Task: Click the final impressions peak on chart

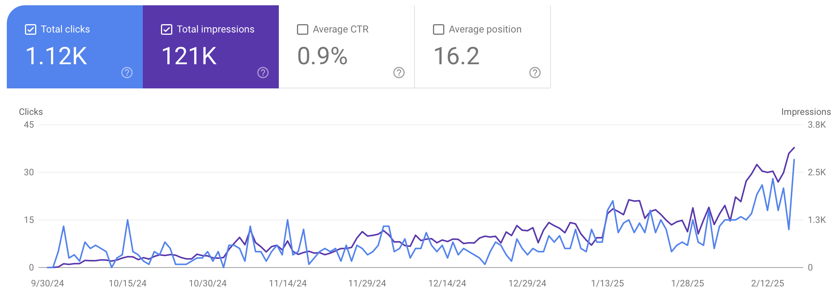Action: point(794,148)
